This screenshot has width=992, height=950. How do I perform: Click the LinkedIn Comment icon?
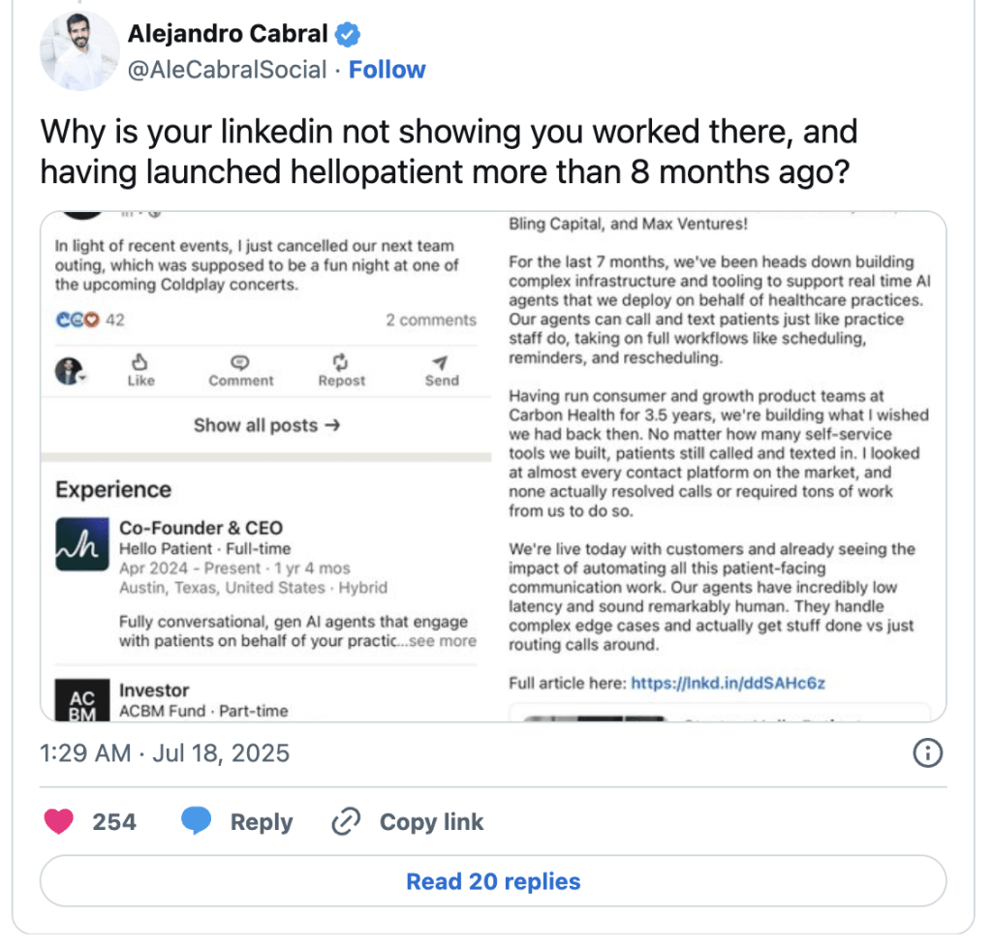240,362
